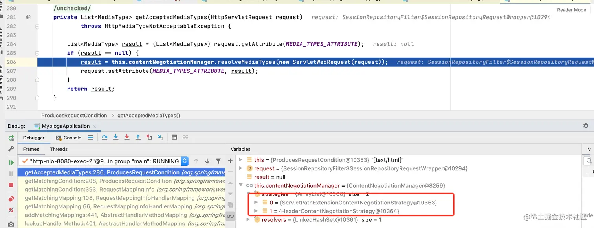Add new watch plus icon
The image size is (594, 228).
click(230, 161)
